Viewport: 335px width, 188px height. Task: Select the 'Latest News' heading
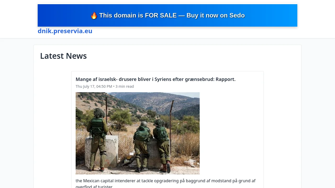coord(63,56)
